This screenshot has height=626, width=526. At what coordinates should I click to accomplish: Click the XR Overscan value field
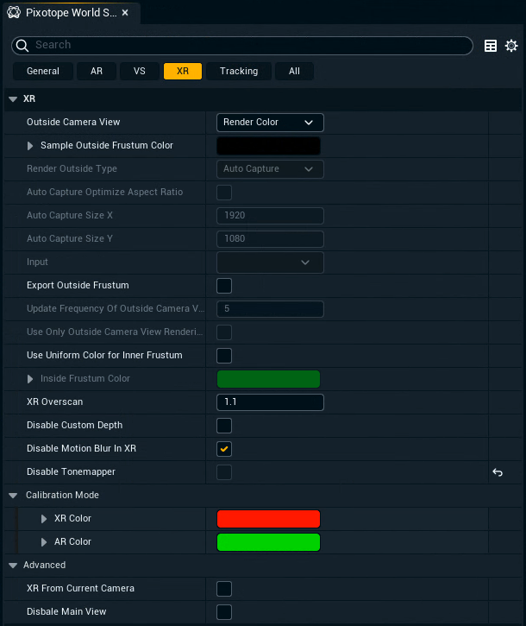tap(270, 402)
